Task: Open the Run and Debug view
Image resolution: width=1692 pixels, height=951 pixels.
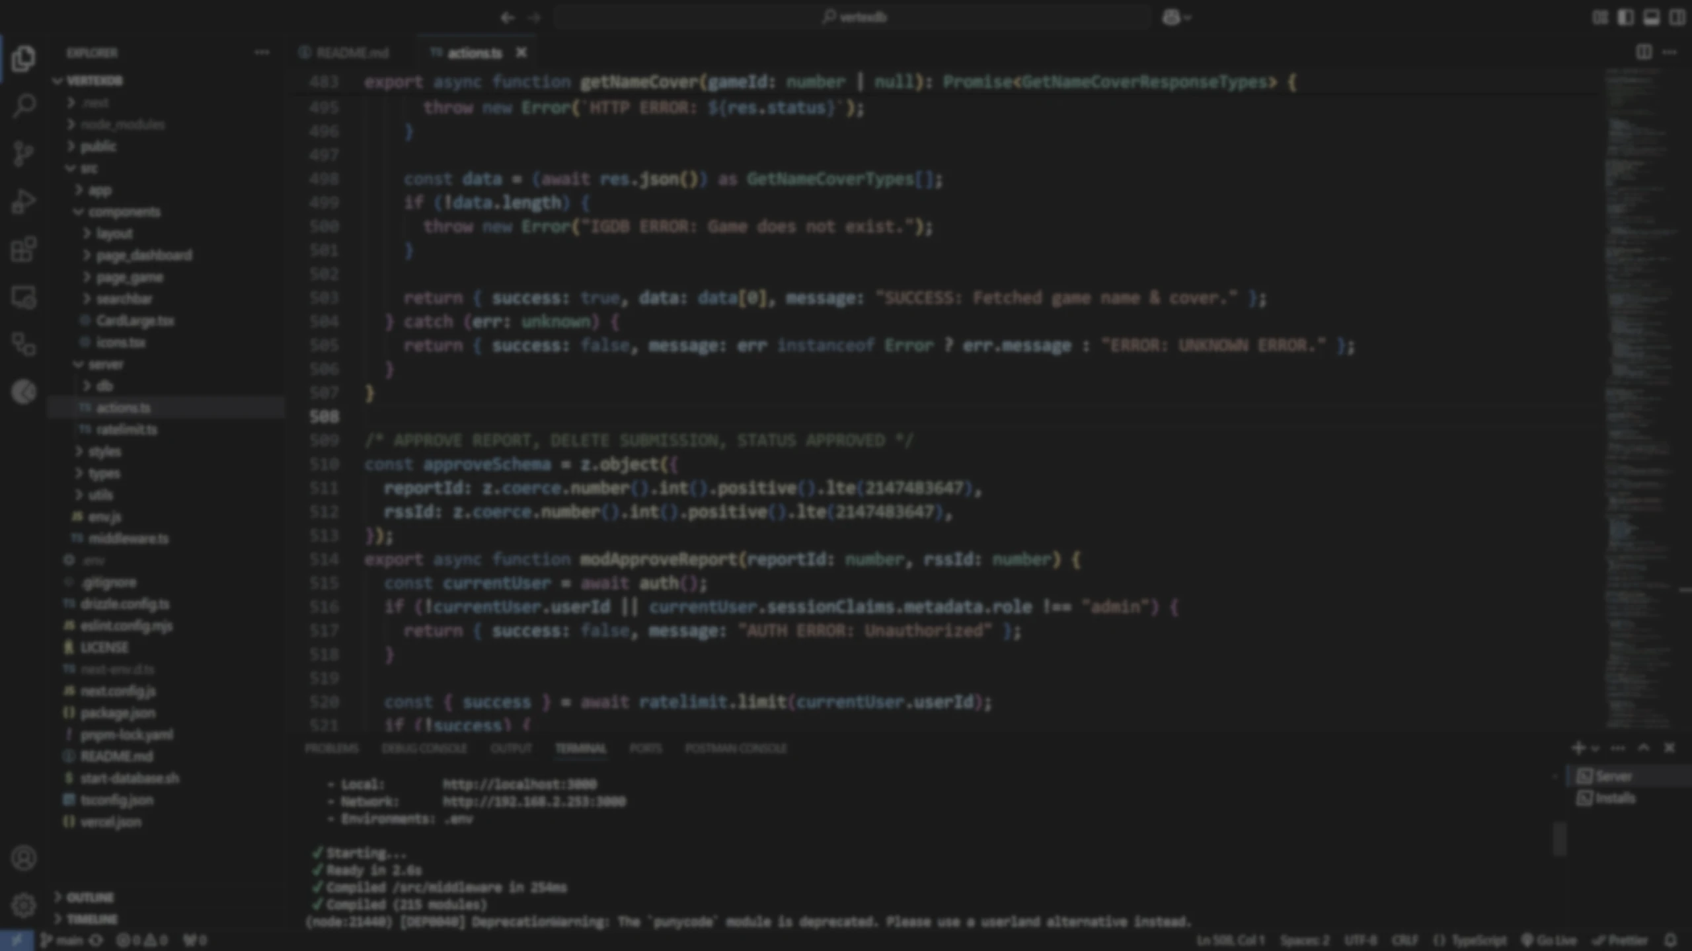Action: click(24, 201)
